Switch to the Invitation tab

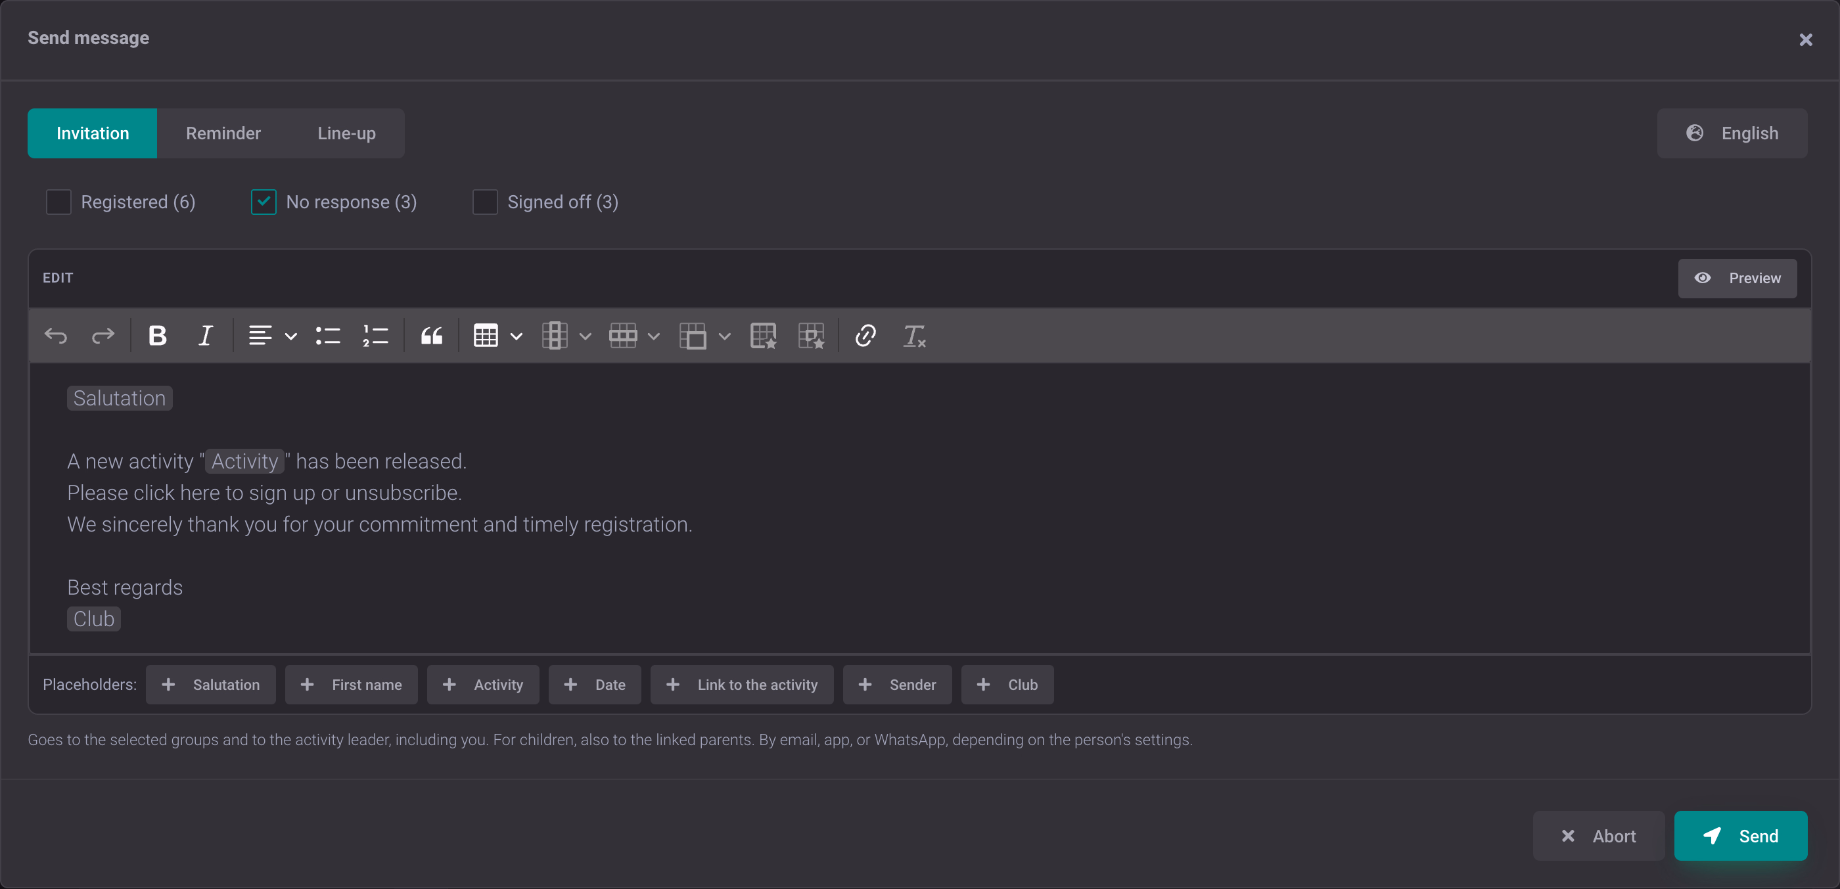click(x=92, y=133)
